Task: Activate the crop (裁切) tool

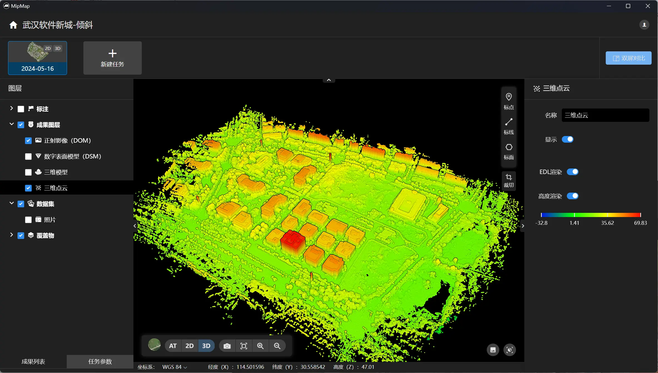Action: (x=509, y=181)
